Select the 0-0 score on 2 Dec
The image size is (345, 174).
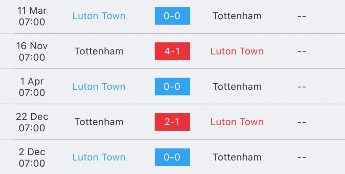(172, 157)
